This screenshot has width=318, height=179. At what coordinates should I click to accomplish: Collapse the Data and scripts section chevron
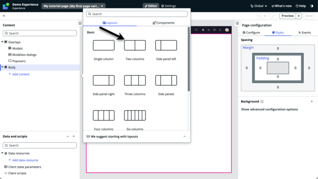click(68, 136)
